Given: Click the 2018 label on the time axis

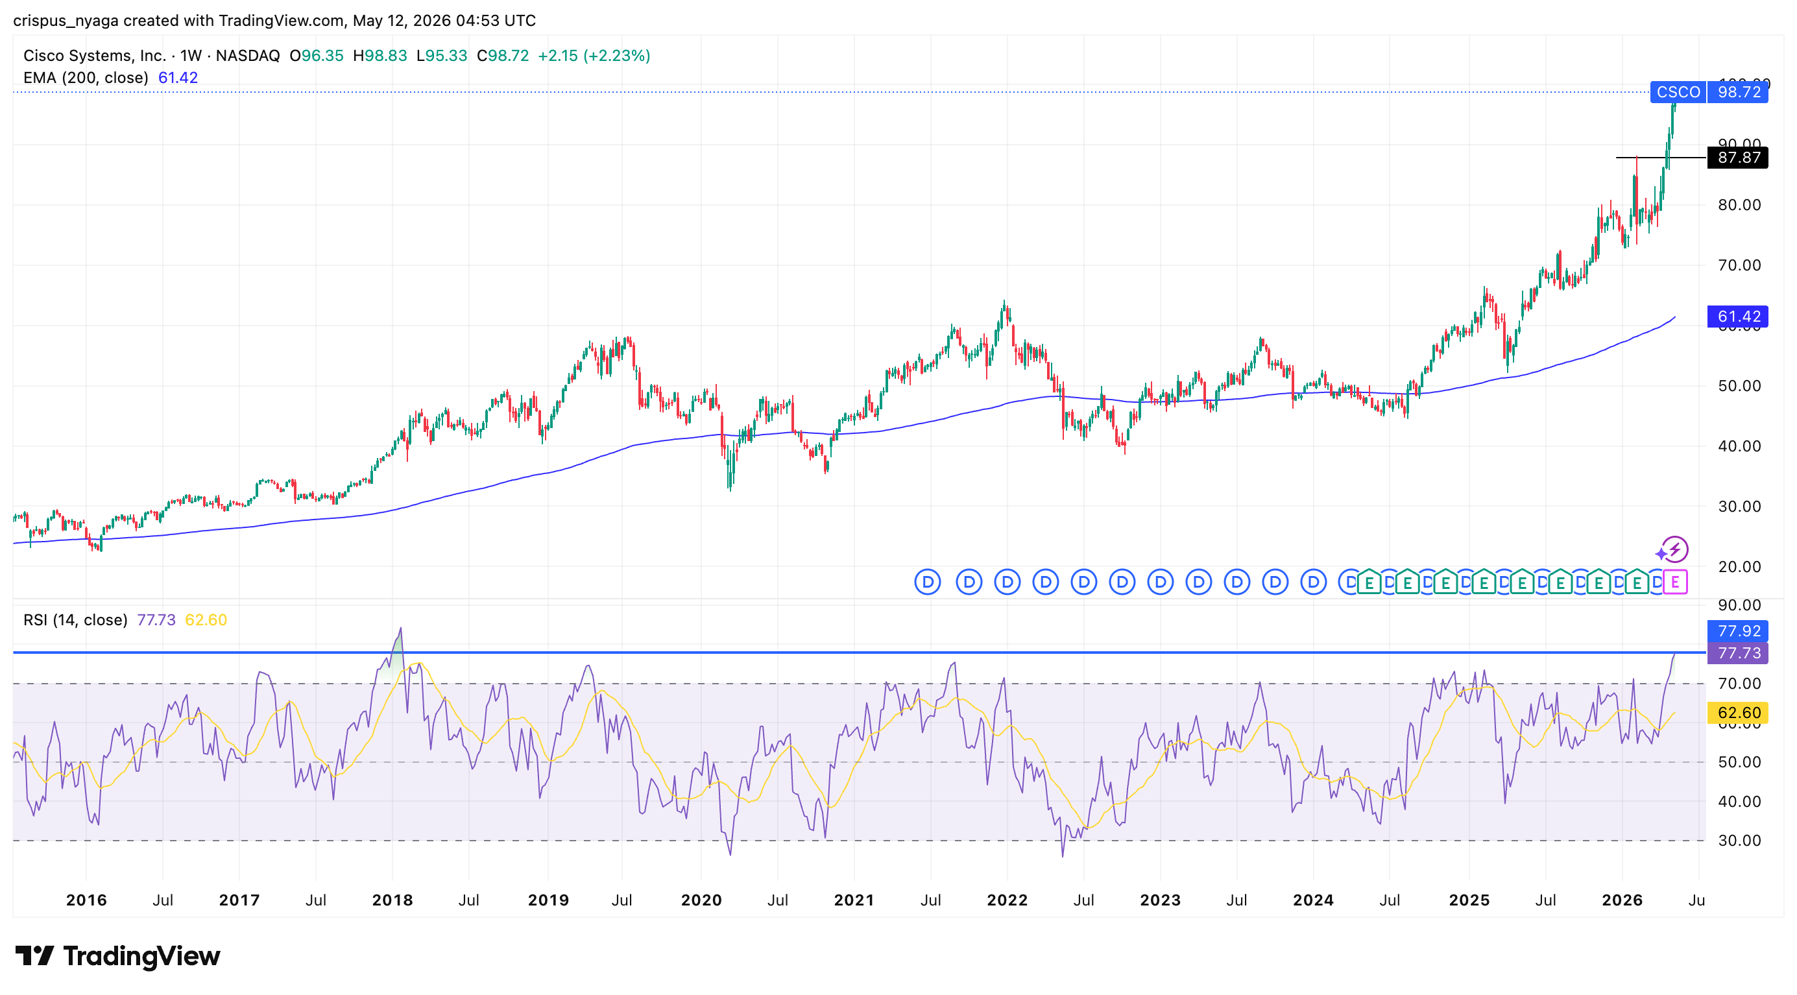Looking at the screenshot, I should pos(392,900).
